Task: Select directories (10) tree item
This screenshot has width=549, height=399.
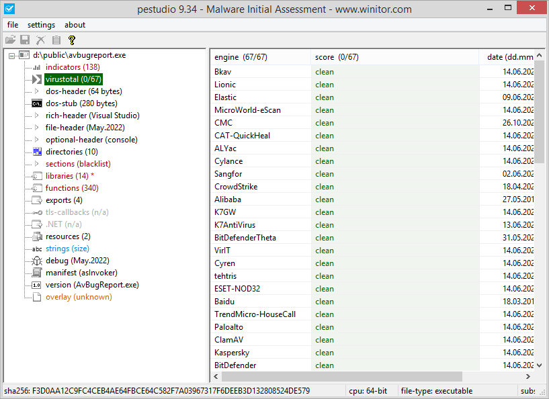Action: pos(72,152)
